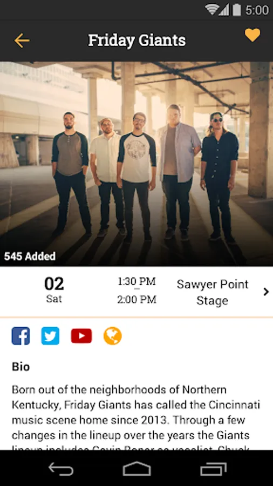This screenshot has height=486, width=273.
Task: Tap the 1:30 PM start time
Action: click(136, 281)
